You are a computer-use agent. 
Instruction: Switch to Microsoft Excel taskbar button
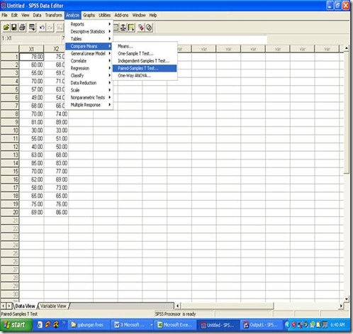click(x=175, y=325)
